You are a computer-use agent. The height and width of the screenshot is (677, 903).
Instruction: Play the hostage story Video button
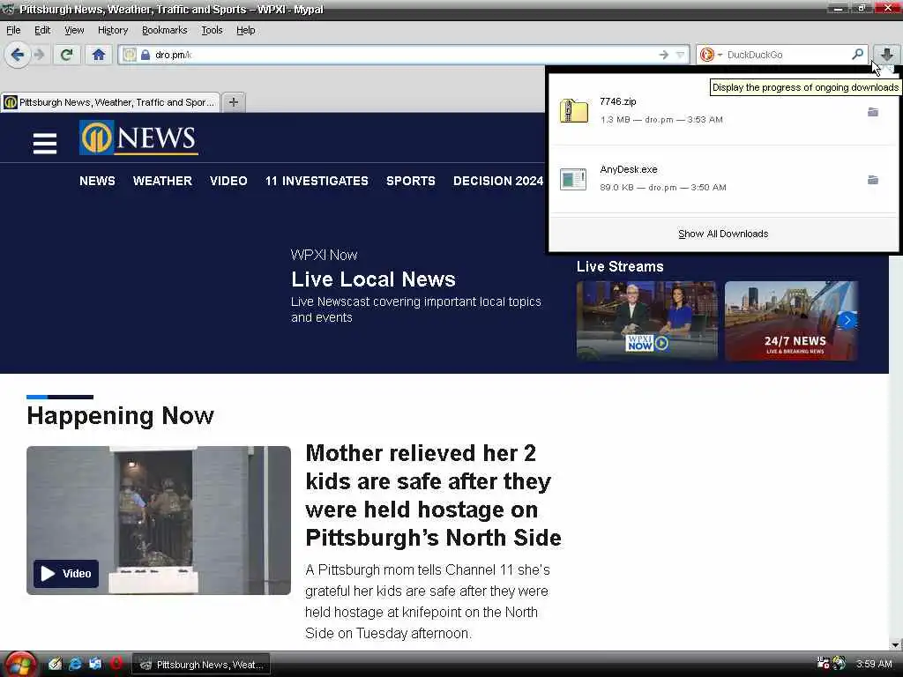coord(65,573)
